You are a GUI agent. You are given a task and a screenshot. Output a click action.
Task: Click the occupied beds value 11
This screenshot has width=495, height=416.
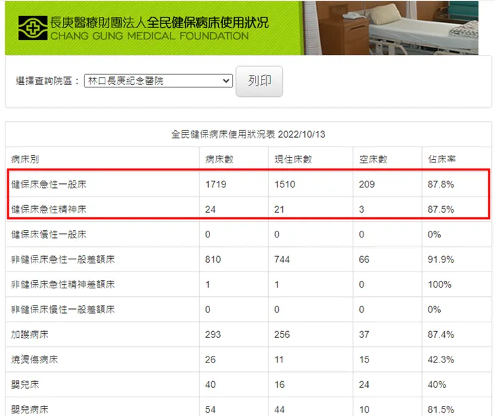pos(279,360)
